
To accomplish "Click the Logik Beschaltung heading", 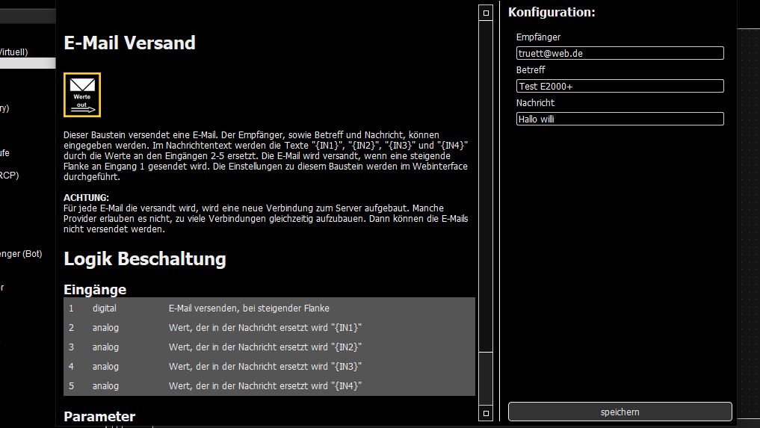I will 145,259.
